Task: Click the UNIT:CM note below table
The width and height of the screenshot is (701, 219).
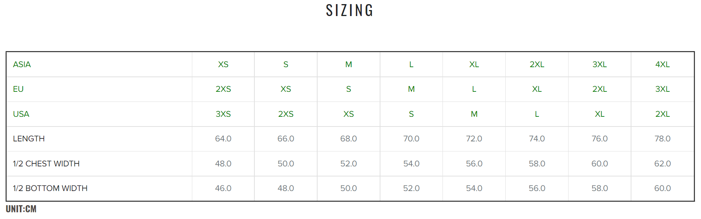Action: [x=21, y=209]
